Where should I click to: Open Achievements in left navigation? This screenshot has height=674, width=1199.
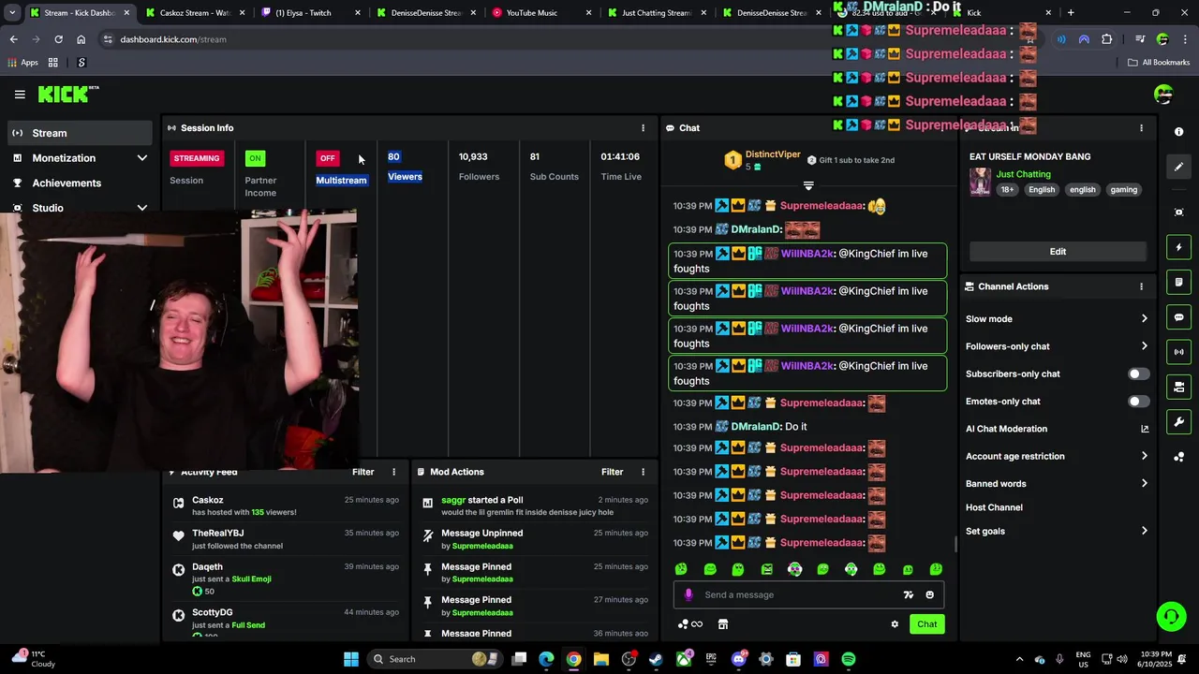[80, 183]
